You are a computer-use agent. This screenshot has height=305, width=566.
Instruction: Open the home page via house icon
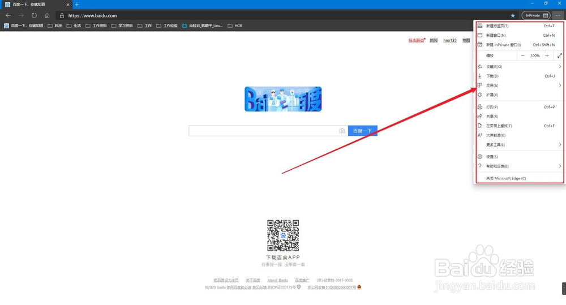point(47,15)
